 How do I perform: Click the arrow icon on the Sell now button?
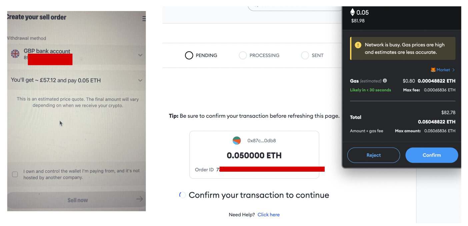tap(139, 199)
